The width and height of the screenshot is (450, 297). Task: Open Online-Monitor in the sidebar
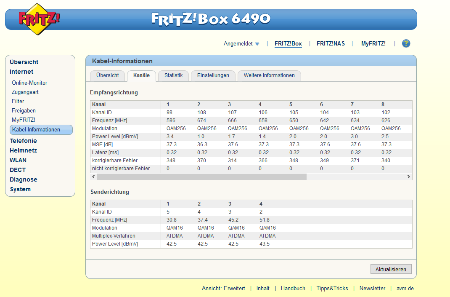point(29,83)
